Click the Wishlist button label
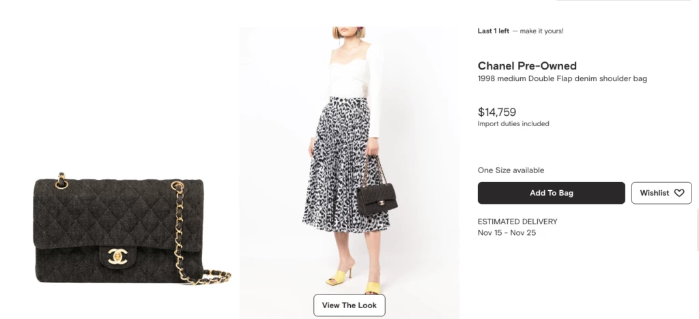 654,193
